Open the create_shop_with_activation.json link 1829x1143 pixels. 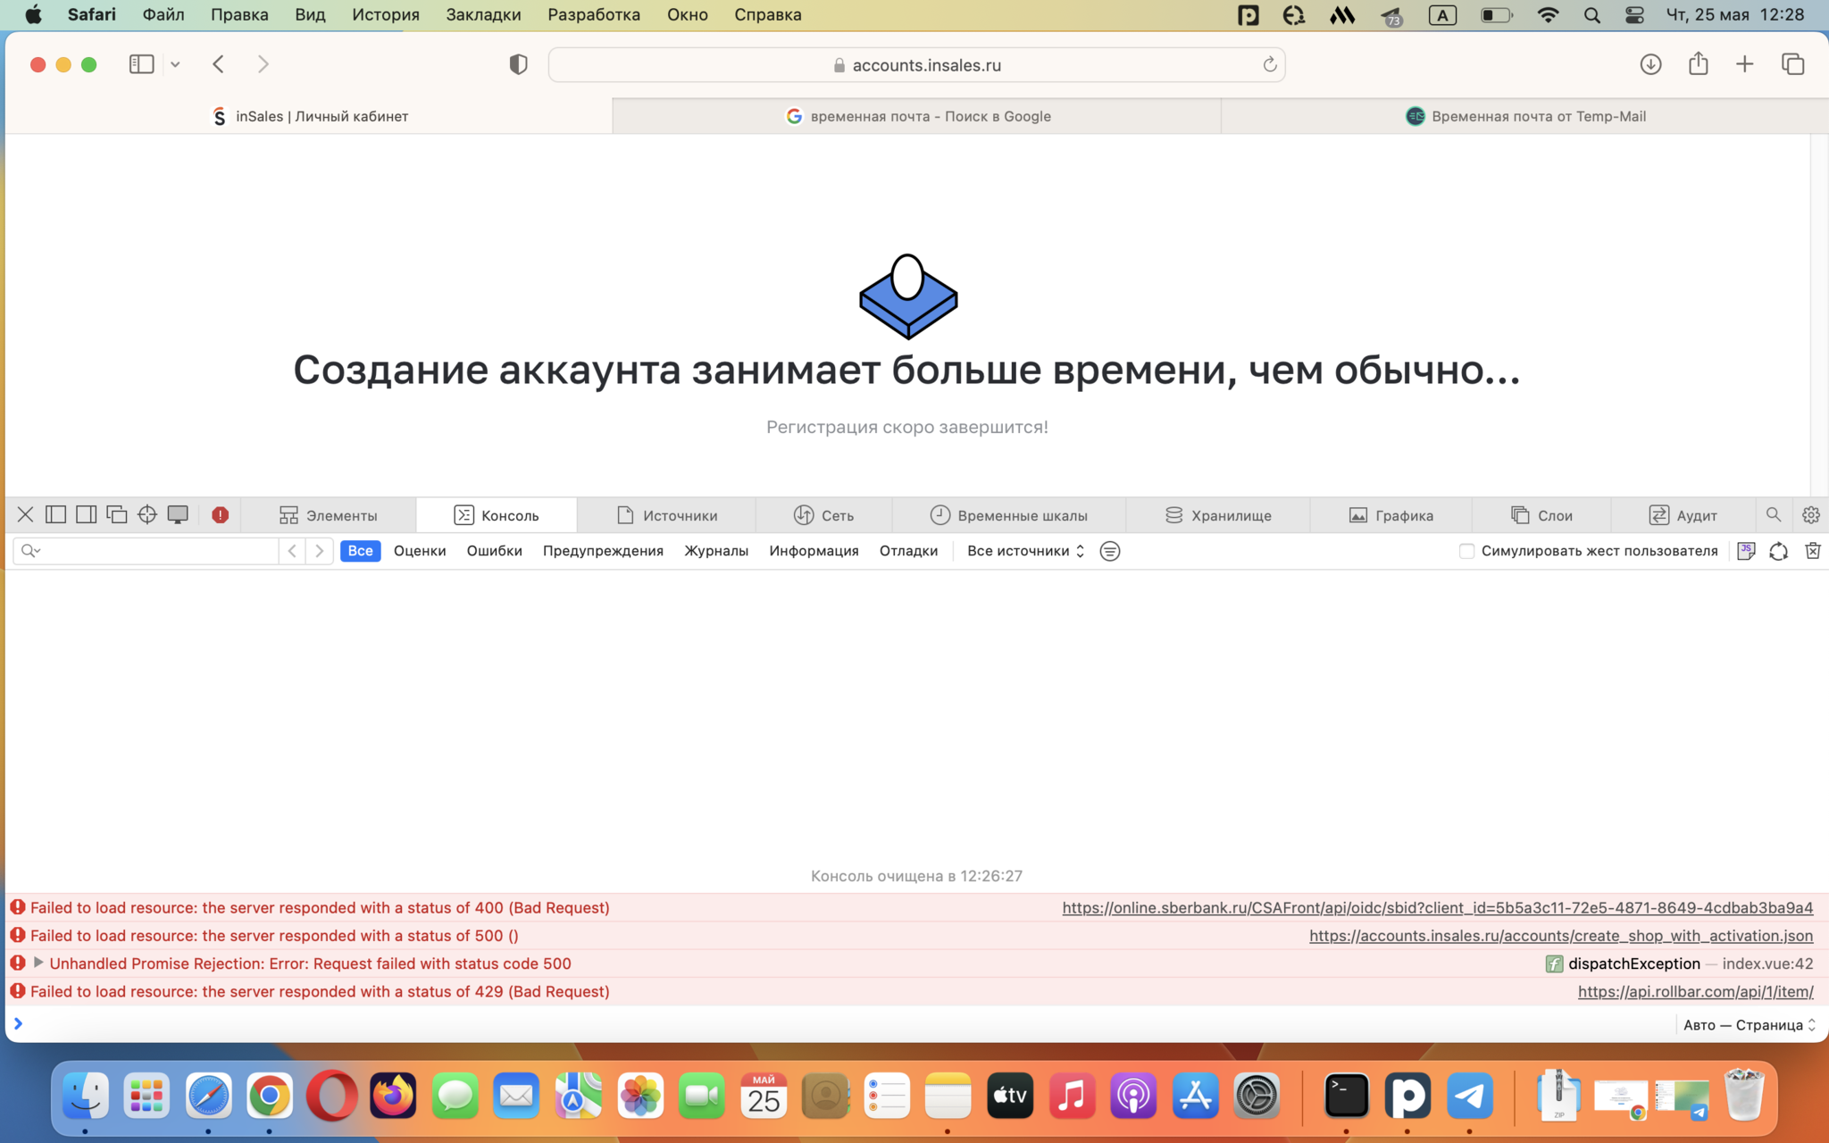(x=1560, y=935)
